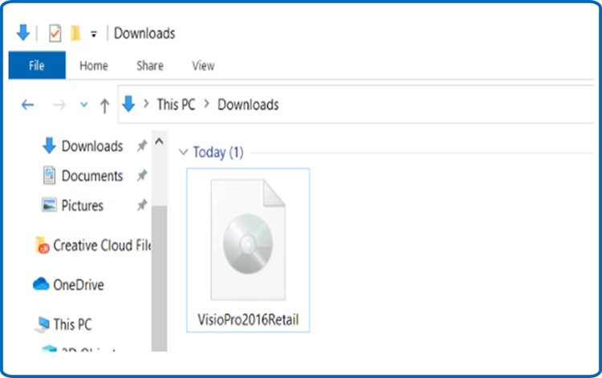Click the Properties checkmark icon in title bar

click(55, 34)
